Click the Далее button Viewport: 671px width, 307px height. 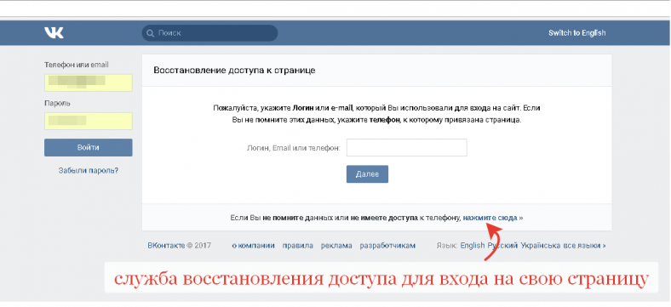tap(367, 174)
